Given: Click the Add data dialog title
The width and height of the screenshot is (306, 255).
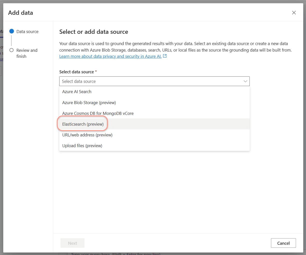Looking at the screenshot, I should click(x=20, y=13).
